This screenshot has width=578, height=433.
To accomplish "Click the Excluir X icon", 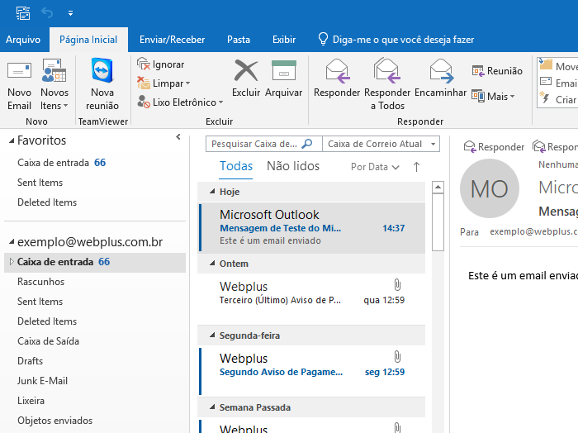I will 246,70.
